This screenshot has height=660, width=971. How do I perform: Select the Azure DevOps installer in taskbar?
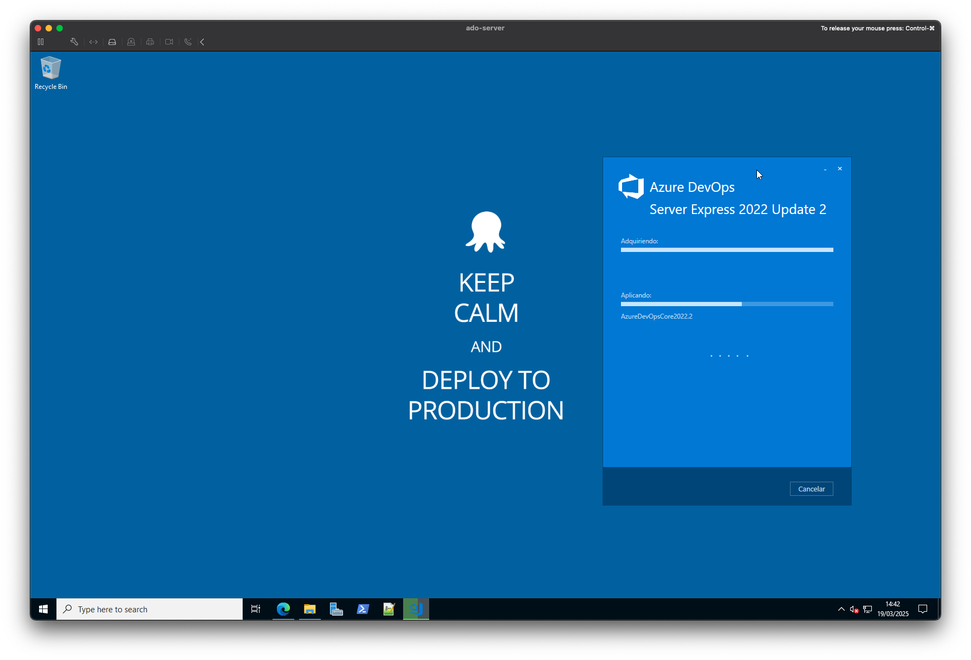(x=416, y=609)
